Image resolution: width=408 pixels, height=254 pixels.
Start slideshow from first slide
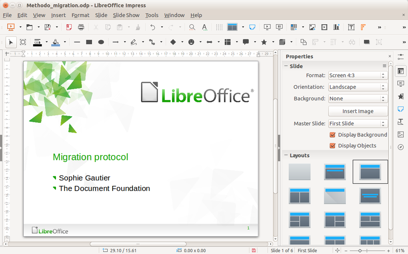pyautogui.click(x=267, y=27)
